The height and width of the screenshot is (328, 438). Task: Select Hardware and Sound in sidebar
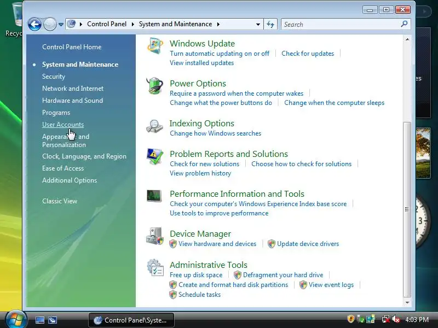[x=73, y=101]
